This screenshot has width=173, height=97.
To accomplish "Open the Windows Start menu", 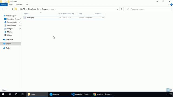I will (3, 94).
